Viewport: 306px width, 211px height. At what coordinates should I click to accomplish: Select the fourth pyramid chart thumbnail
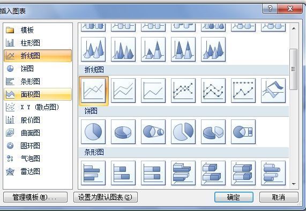tap(183, 49)
